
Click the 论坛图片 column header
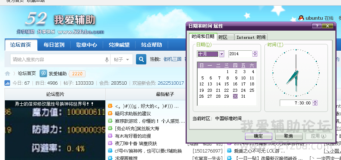click(55, 94)
